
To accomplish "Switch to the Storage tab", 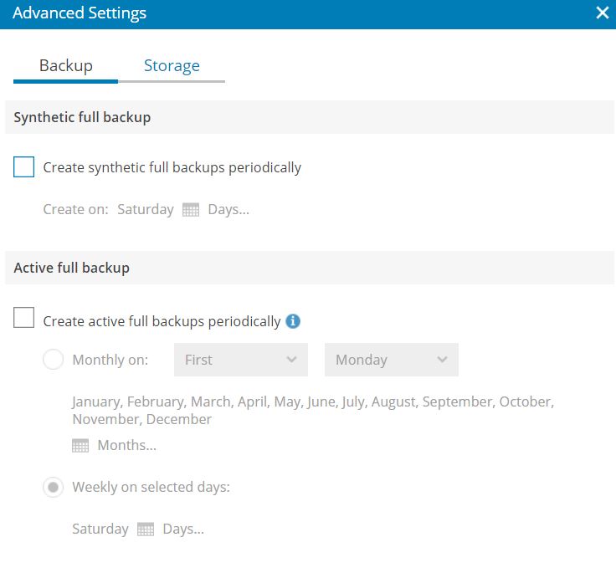I will pos(172,65).
